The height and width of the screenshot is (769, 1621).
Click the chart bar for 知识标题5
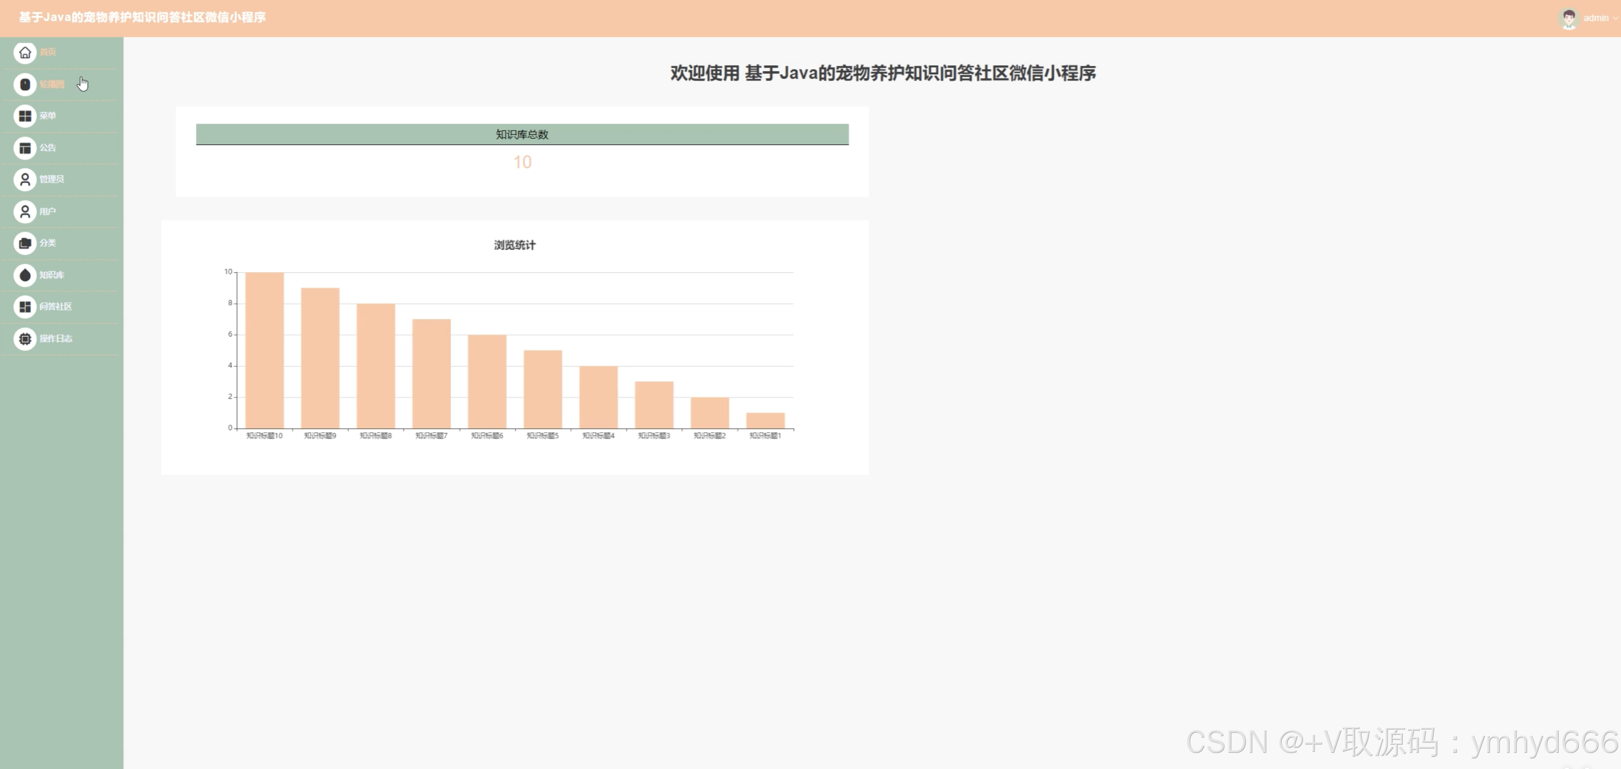(x=543, y=389)
